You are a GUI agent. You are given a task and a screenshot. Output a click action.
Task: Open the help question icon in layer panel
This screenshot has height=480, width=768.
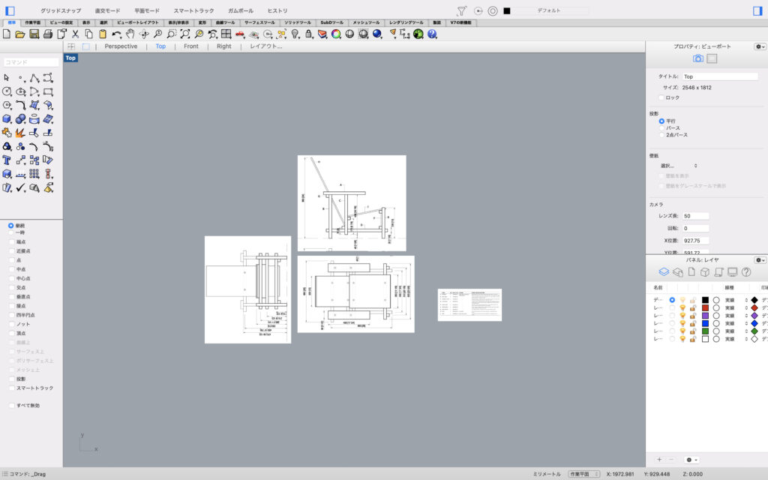(746, 271)
